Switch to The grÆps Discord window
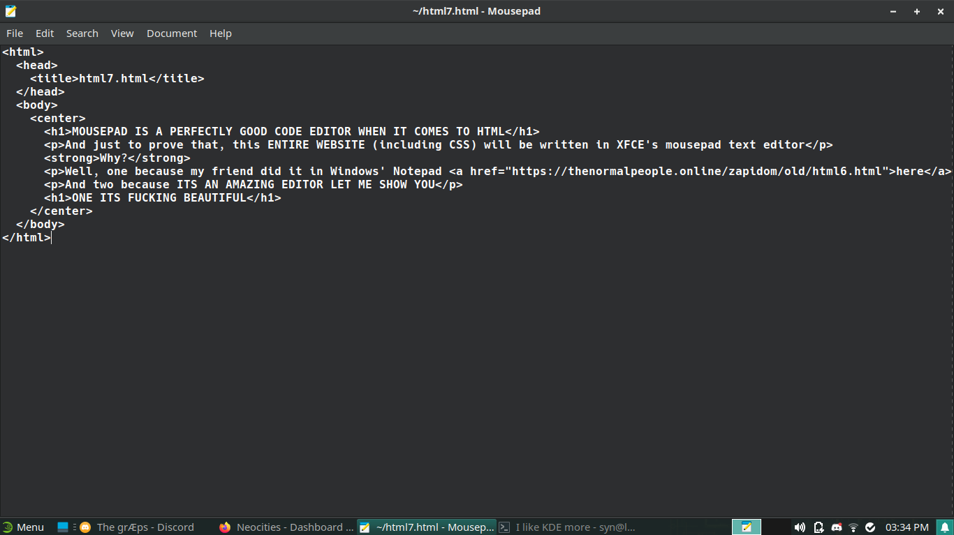Viewport: 954px width, 535px height. tap(145, 527)
